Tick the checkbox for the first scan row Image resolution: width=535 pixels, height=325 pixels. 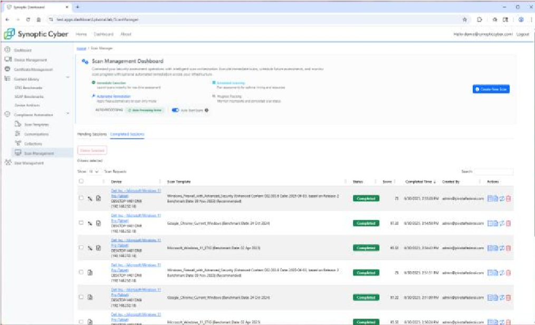pyautogui.click(x=81, y=199)
